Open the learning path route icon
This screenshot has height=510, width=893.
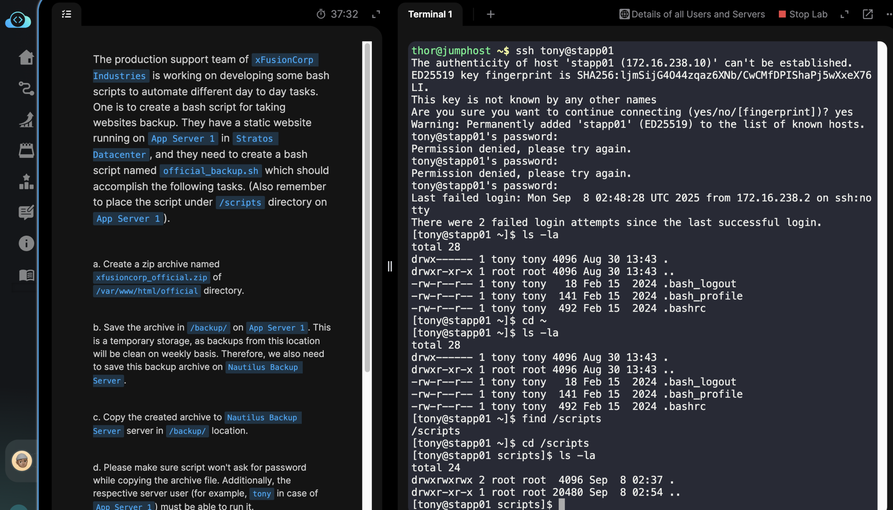click(26, 89)
